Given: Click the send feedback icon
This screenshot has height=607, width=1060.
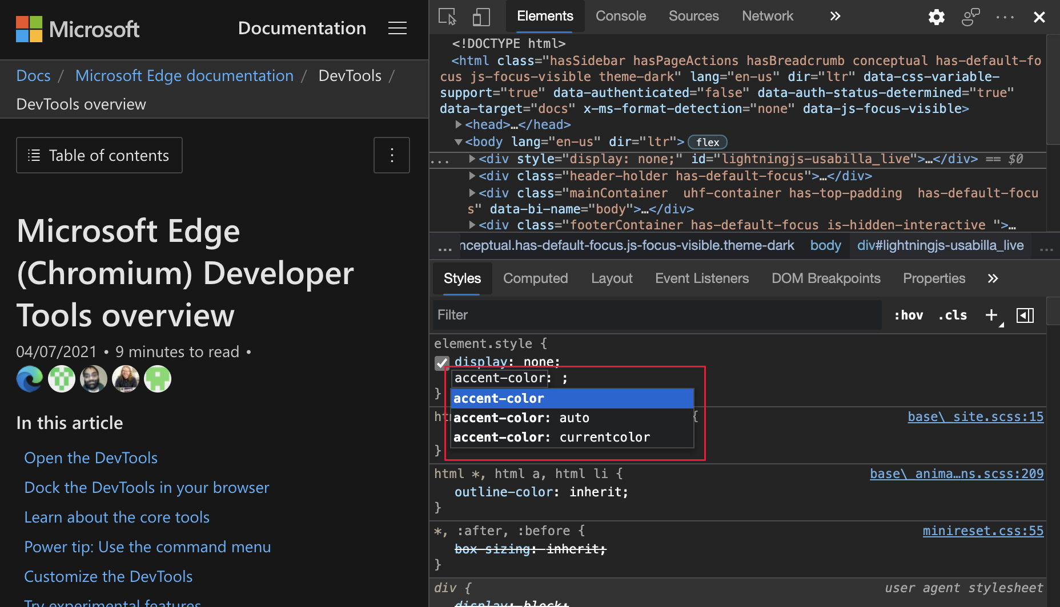Looking at the screenshot, I should (x=970, y=17).
